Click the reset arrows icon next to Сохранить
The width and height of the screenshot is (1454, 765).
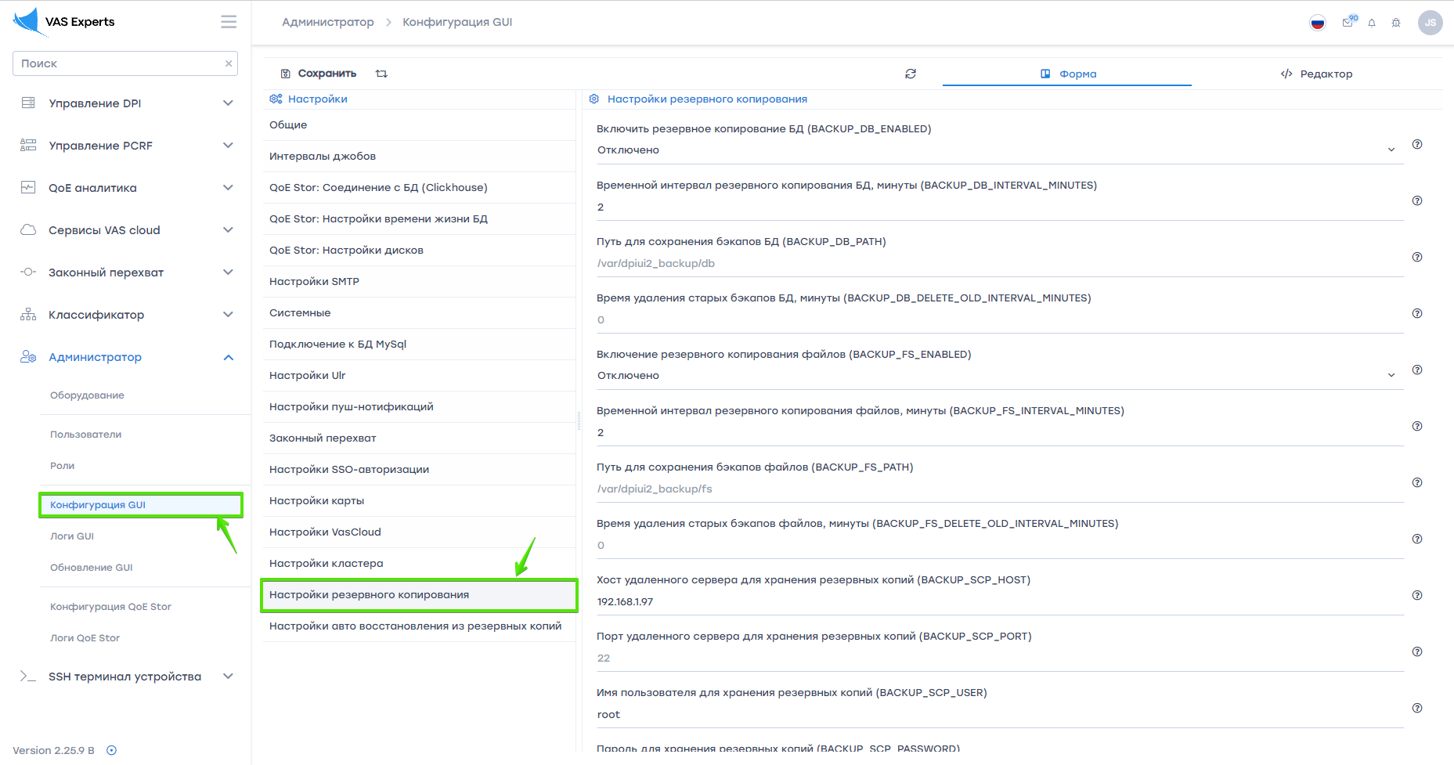(x=381, y=74)
